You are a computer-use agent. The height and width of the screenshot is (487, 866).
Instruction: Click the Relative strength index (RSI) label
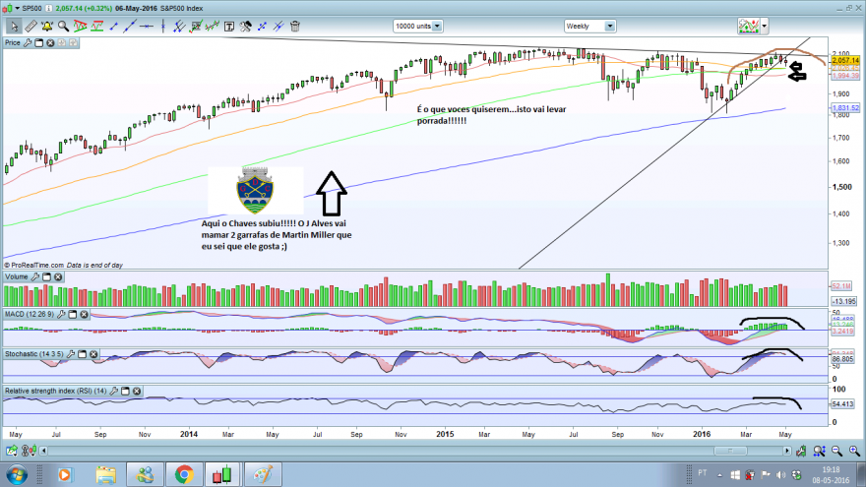(x=56, y=391)
